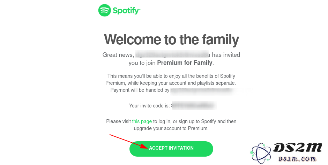Click the Spotify wordmark text
This screenshot has height=165, width=328.
[x=126, y=11]
